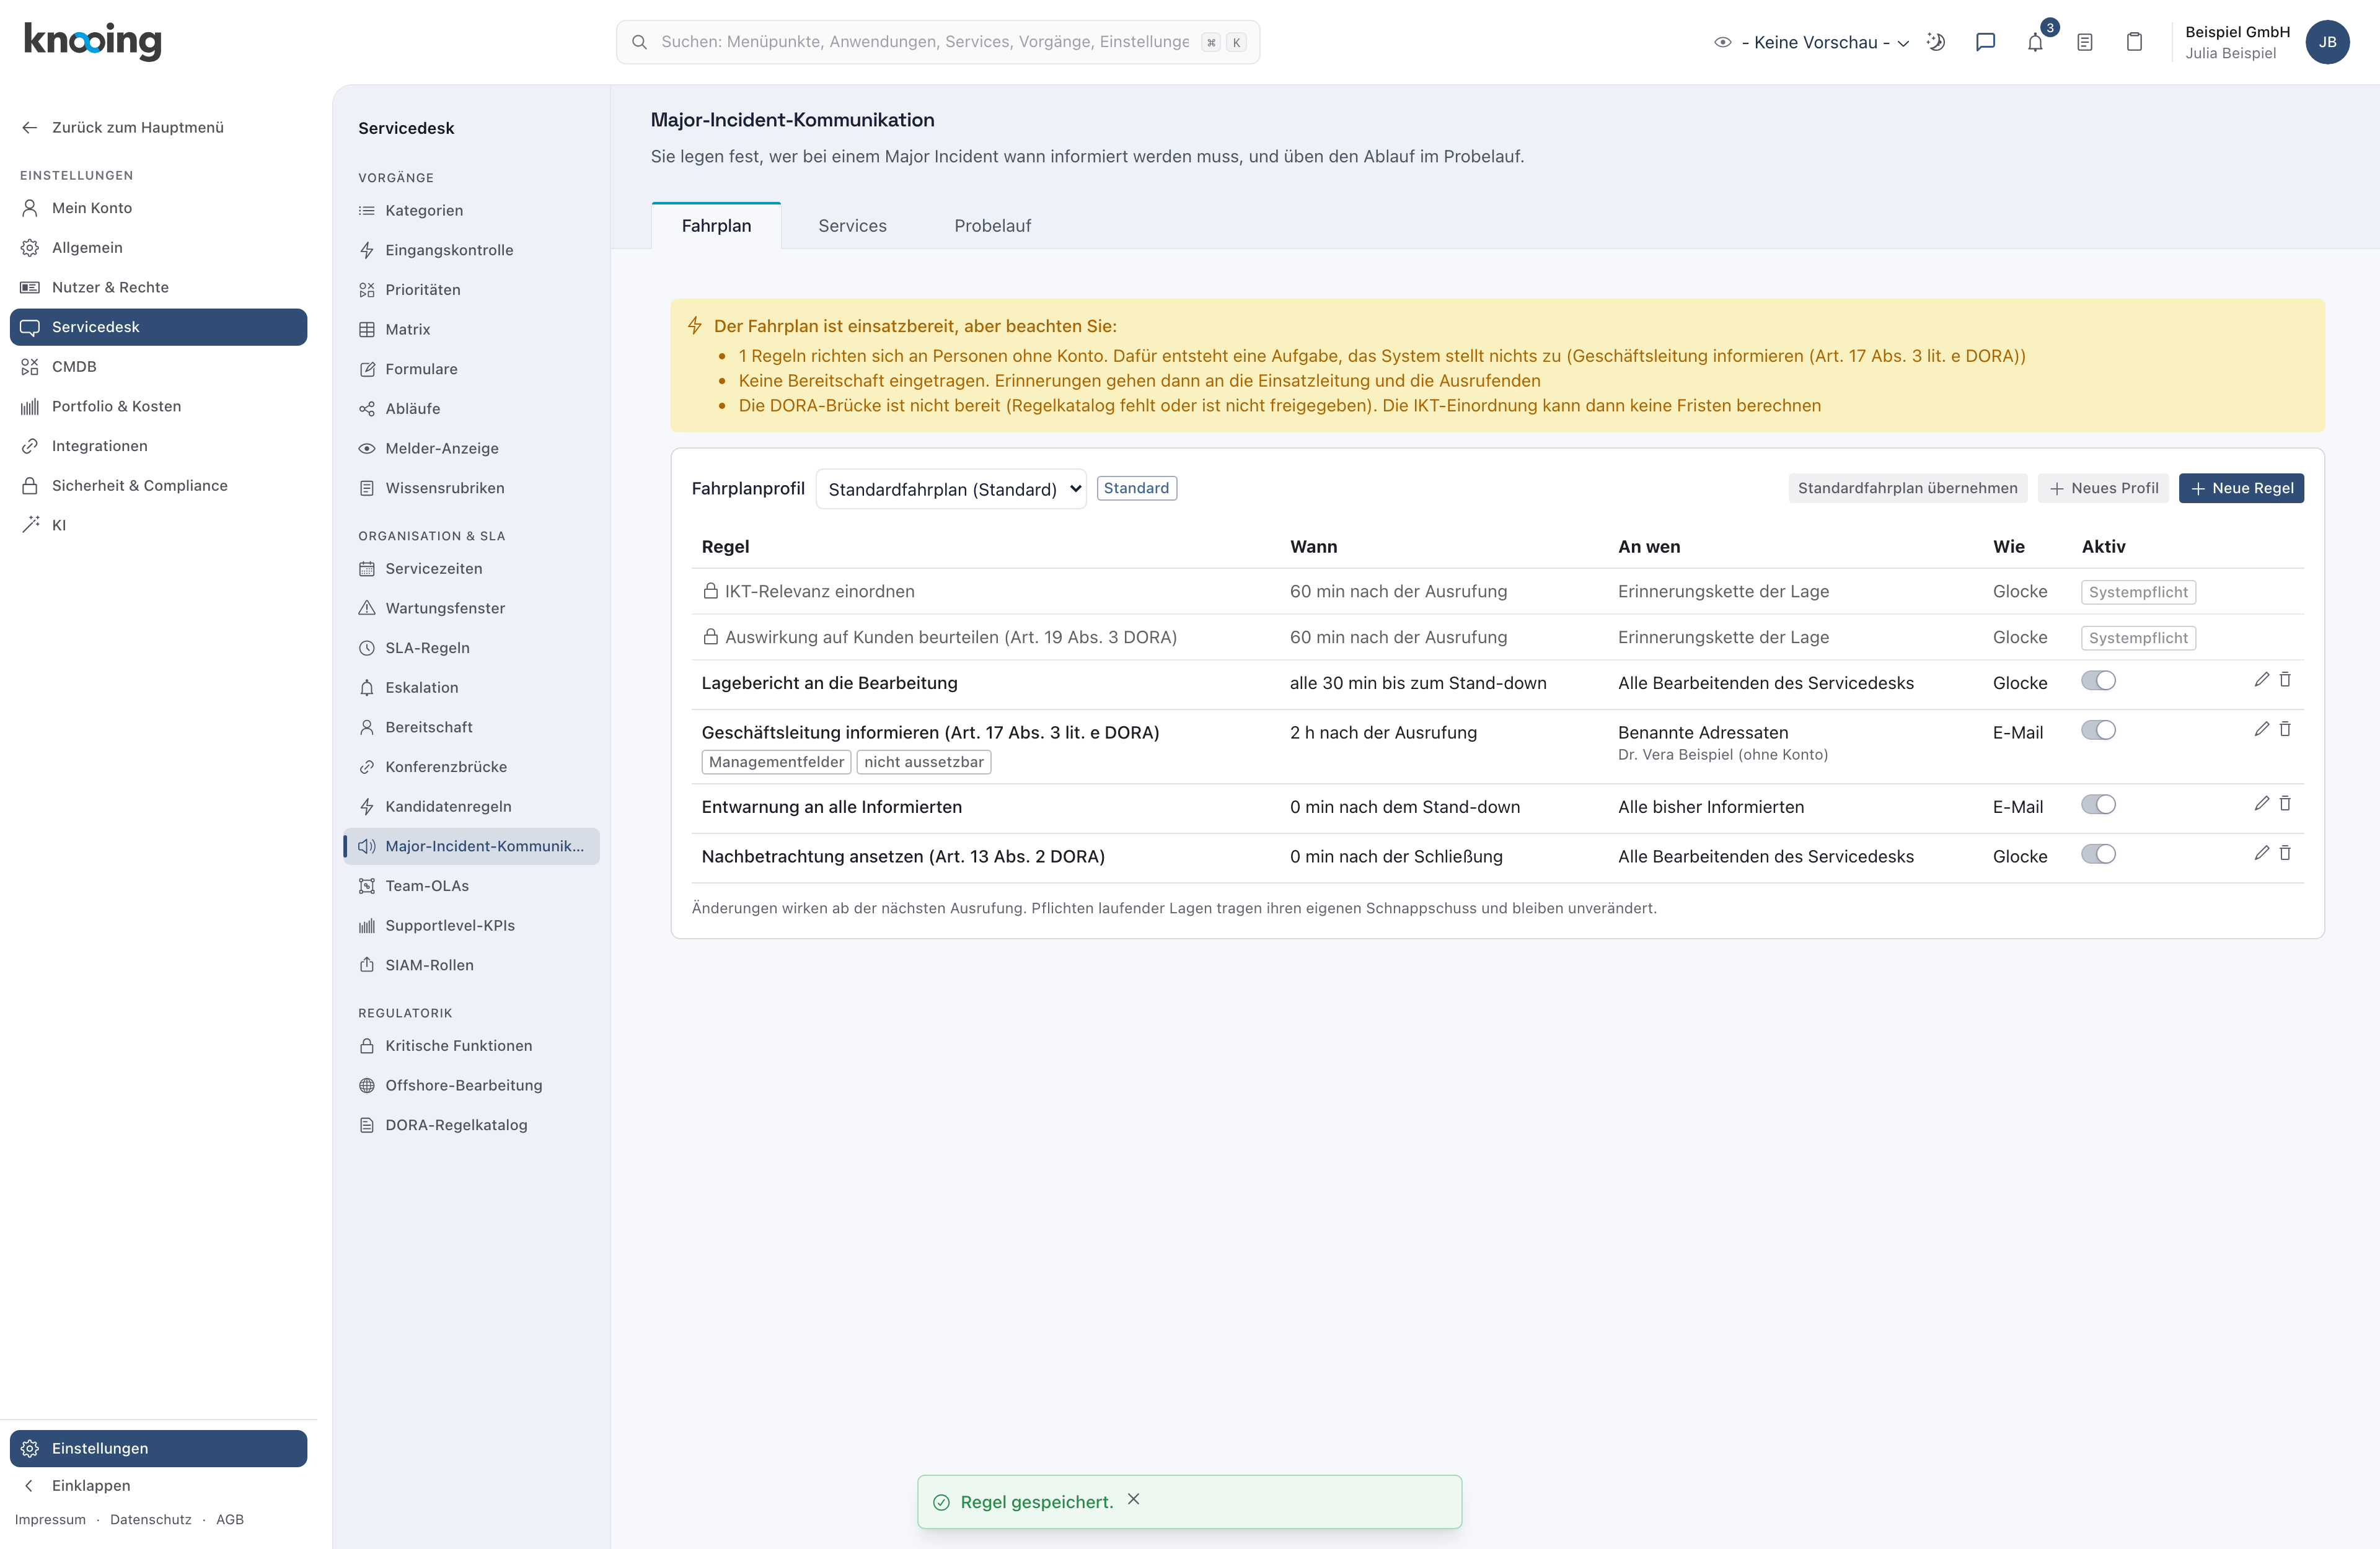Switch to the Probelauf tab
The image size is (2380, 1549).
pyautogui.click(x=992, y=226)
